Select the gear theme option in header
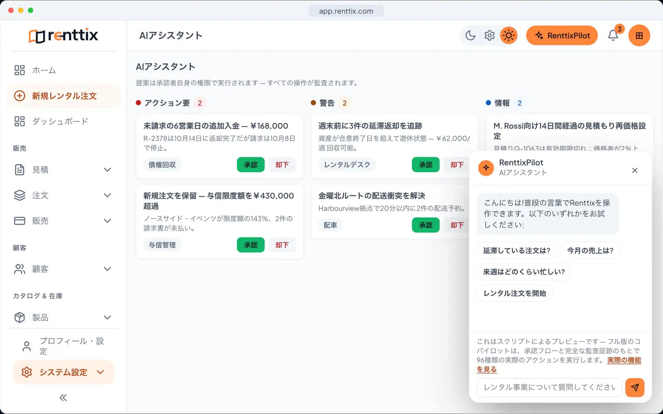Viewport: 663px width, 414px height. (x=489, y=36)
